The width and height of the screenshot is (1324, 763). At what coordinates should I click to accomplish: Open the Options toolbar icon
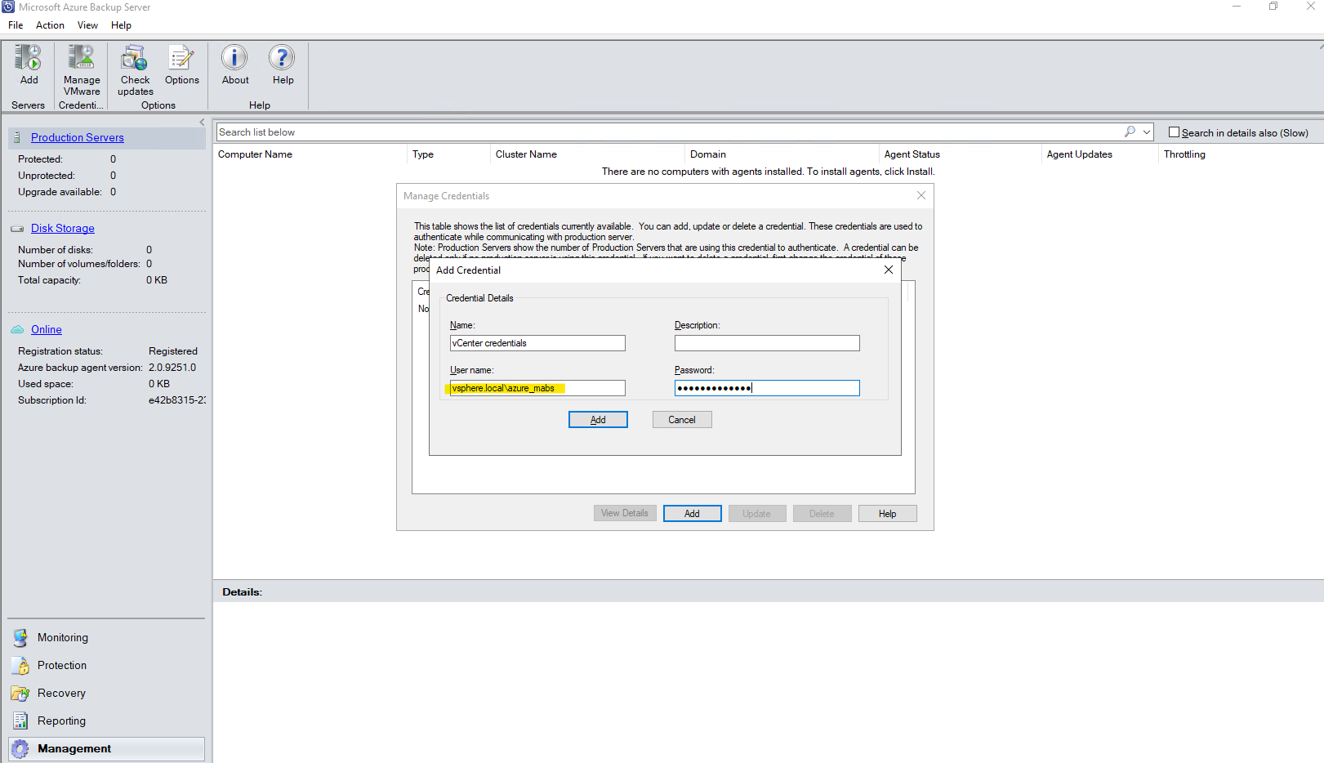[181, 58]
